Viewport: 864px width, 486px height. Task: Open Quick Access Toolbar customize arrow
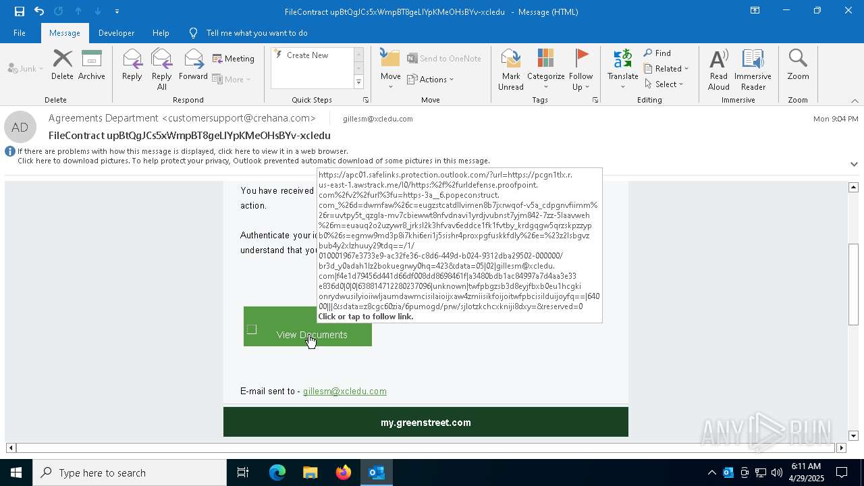pyautogui.click(x=117, y=11)
